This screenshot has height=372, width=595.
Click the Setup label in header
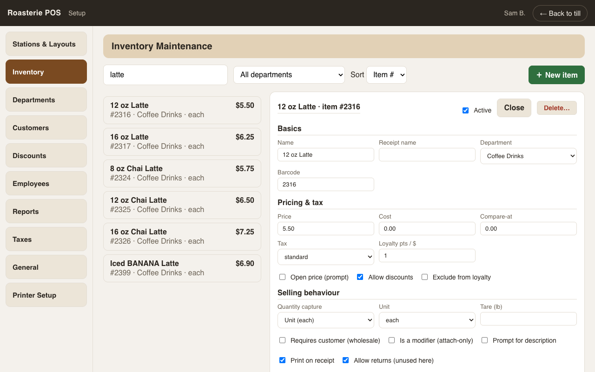tap(77, 13)
